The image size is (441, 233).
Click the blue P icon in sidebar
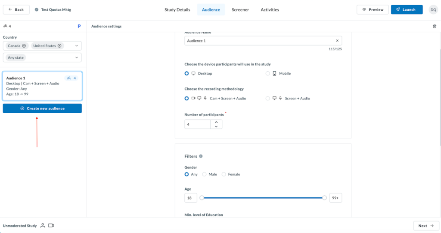coord(79,26)
